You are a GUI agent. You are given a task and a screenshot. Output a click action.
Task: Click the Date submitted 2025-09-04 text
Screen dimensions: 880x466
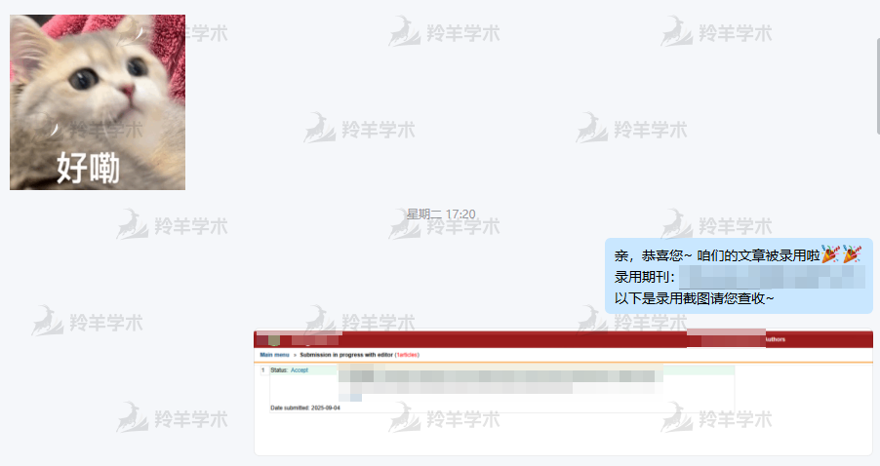(x=305, y=408)
